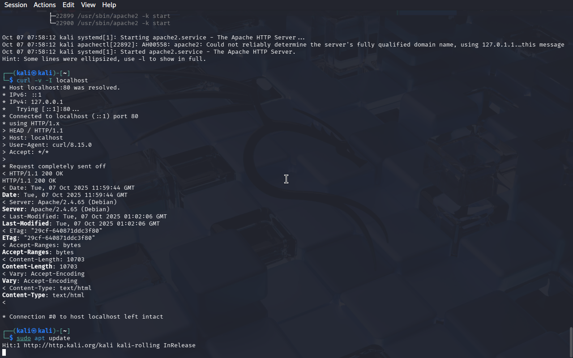The height and width of the screenshot is (358, 573).
Task: Click the 'Hint: Some lines were ellipsized' line
Action: pyautogui.click(x=104, y=59)
